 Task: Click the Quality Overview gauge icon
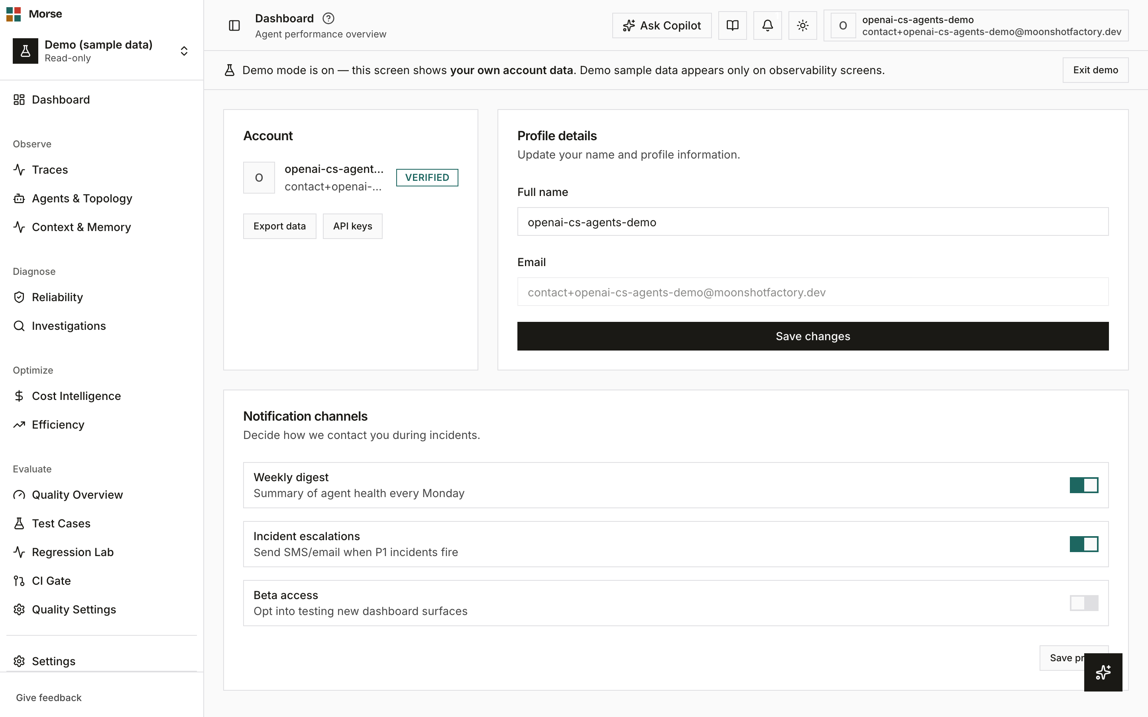(x=19, y=495)
